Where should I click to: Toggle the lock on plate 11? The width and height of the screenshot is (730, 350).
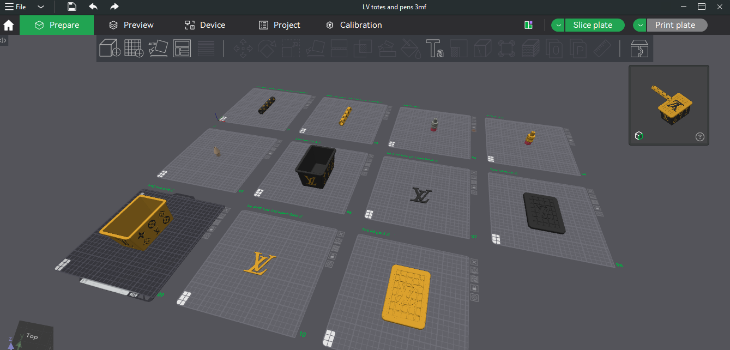tap(474, 288)
